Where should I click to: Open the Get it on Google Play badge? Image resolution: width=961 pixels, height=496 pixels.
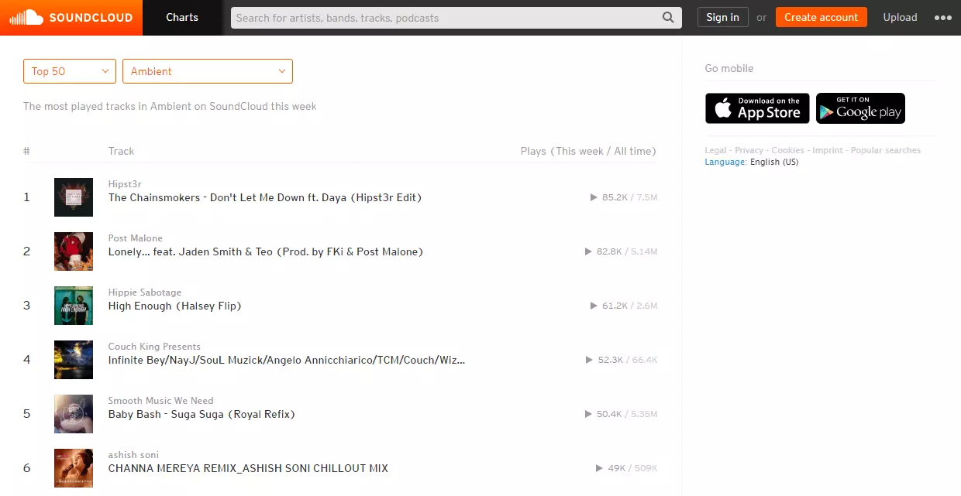coord(860,108)
